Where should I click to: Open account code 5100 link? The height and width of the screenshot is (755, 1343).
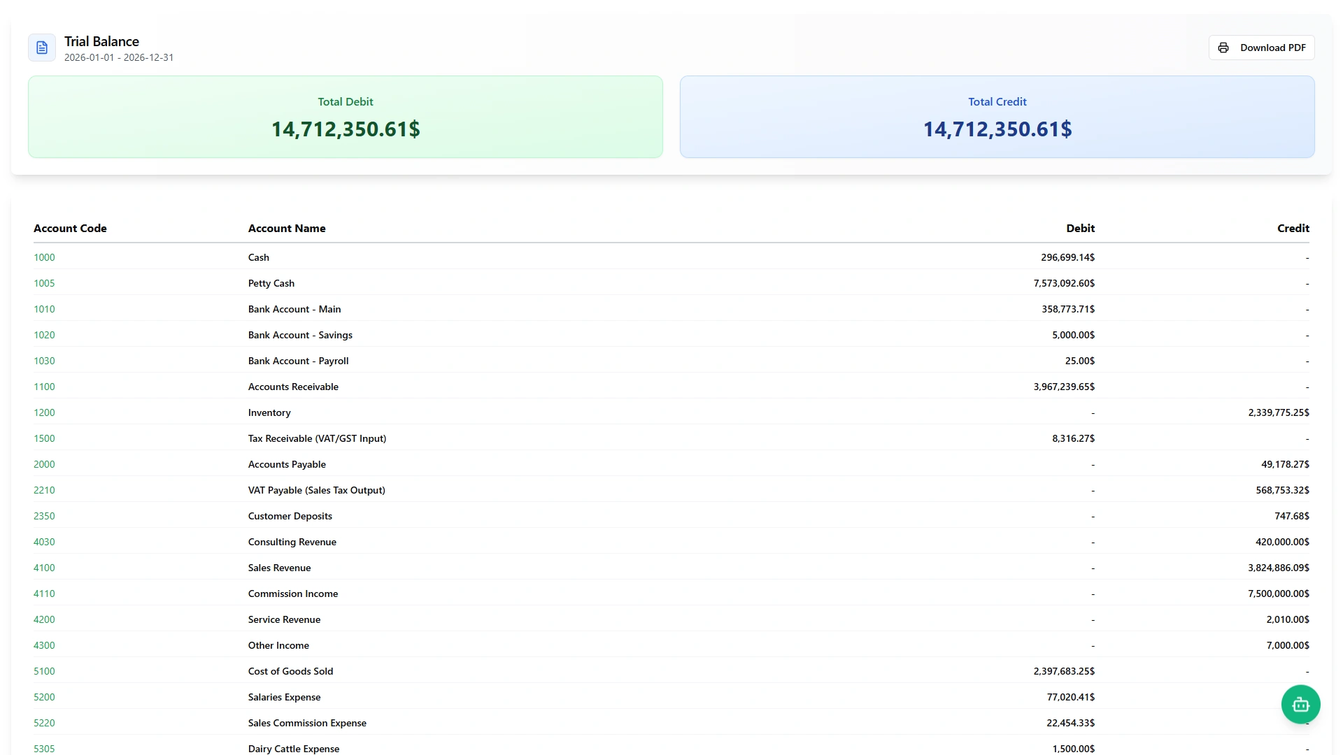[44, 671]
